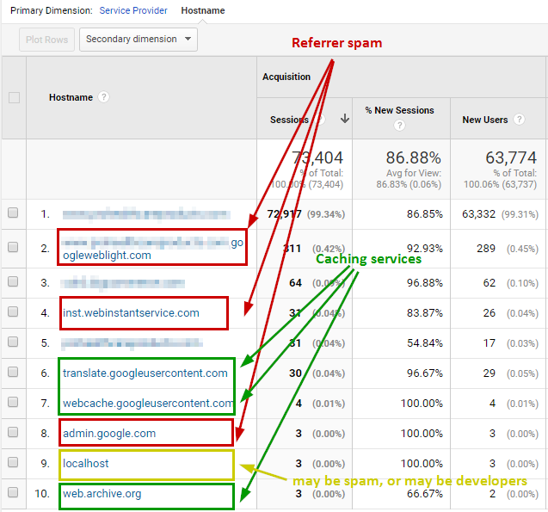548x512 pixels.
Task: Click the Hostname column header
Action: [x=71, y=97]
